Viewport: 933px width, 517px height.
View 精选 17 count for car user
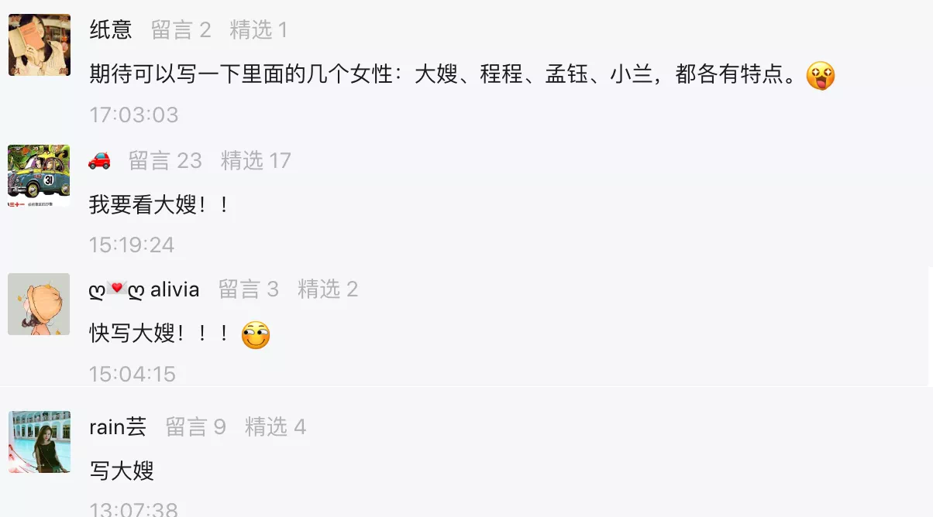coord(256,160)
